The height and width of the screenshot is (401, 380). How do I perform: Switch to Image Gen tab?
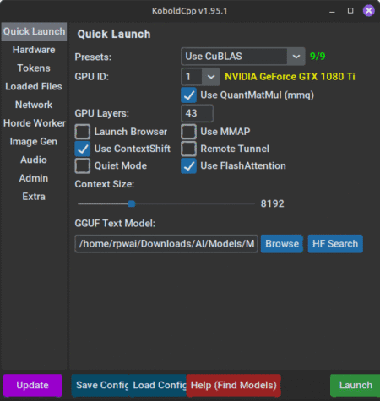tap(34, 141)
